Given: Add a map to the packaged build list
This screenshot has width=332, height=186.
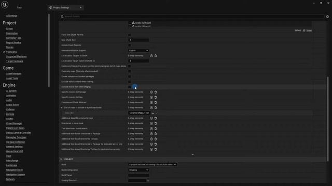Looking at the screenshot, I should click(151, 108).
